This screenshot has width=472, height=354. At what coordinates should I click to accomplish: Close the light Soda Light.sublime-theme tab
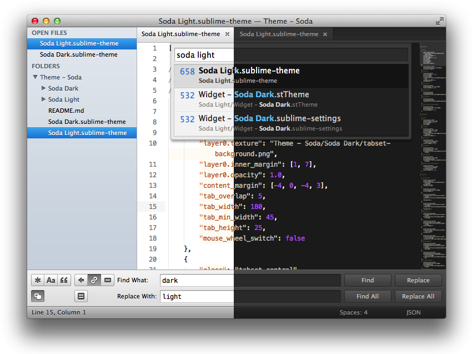(x=227, y=34)
